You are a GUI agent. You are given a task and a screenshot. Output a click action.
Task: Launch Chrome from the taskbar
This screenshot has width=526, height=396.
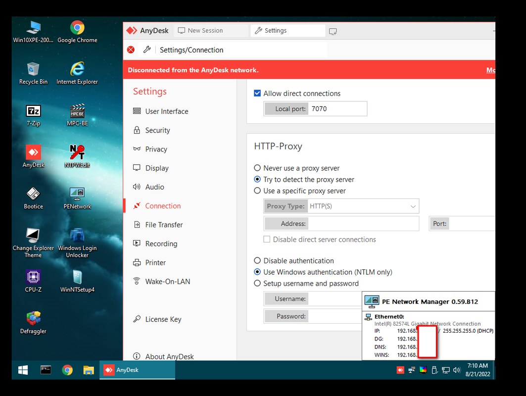point(67,370)
